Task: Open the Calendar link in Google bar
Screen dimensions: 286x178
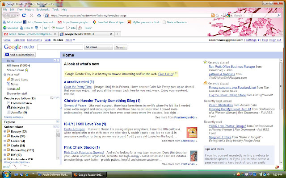Action: [19, 40]
